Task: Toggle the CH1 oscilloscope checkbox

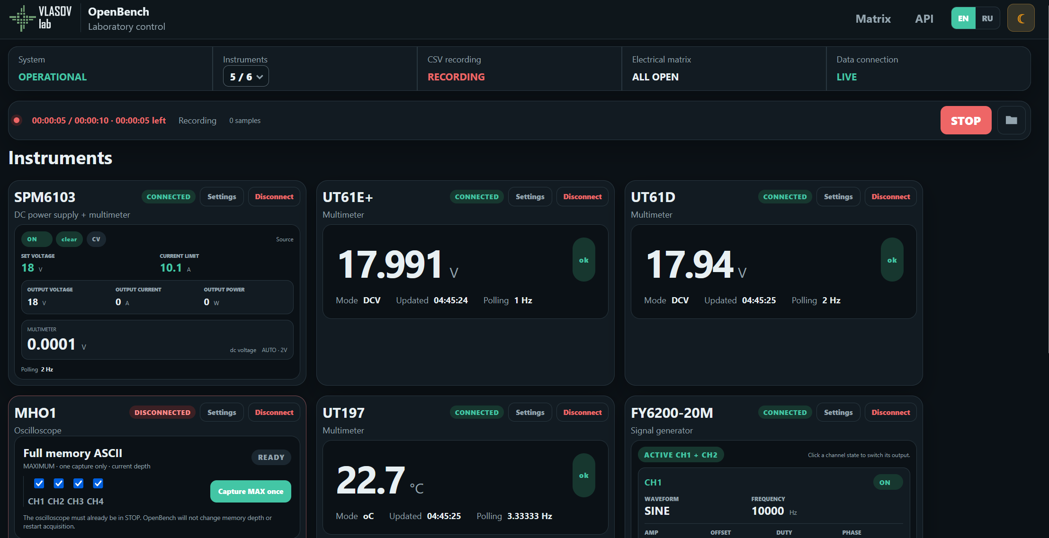Action: [39, 483]
